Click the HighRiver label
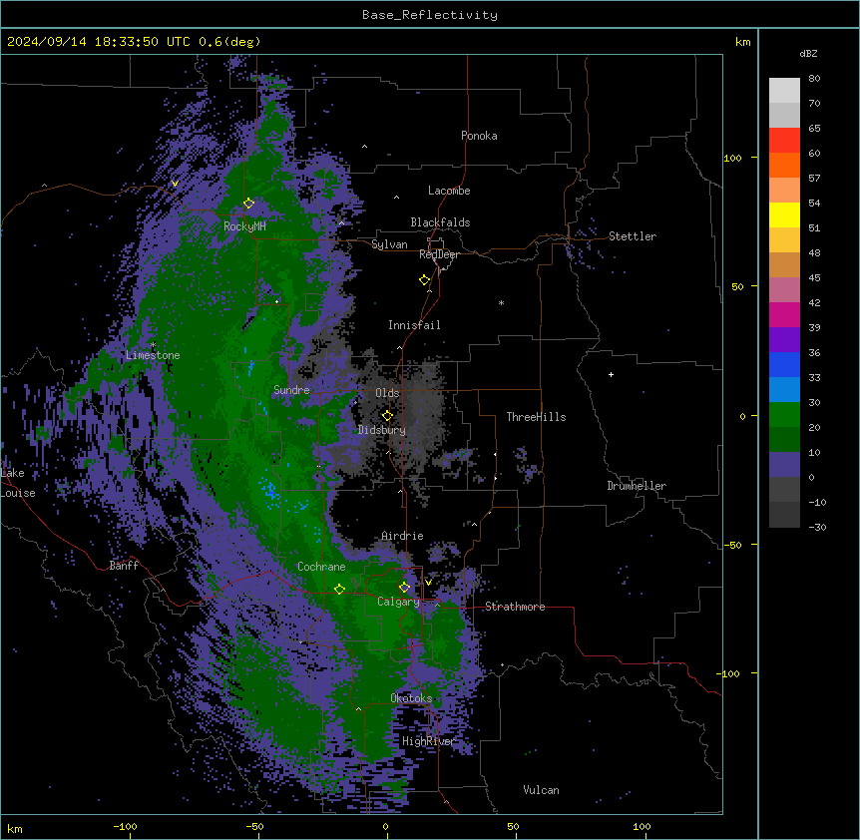 tap(428, 741)
